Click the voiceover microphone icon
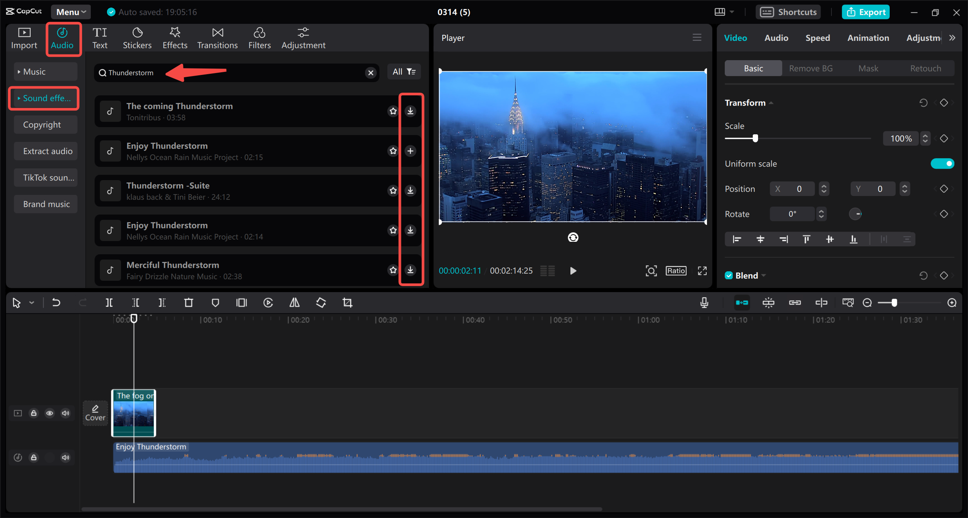This screenshot has width=968, height=518. 704,302
